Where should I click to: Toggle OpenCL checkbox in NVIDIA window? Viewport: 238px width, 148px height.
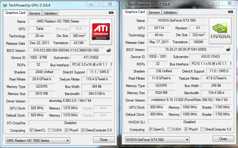click(x=151, y=129)
